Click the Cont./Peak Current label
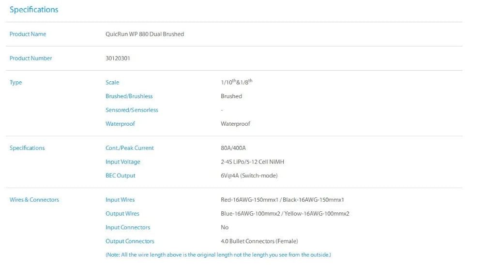484x265 pixels. 130,148
